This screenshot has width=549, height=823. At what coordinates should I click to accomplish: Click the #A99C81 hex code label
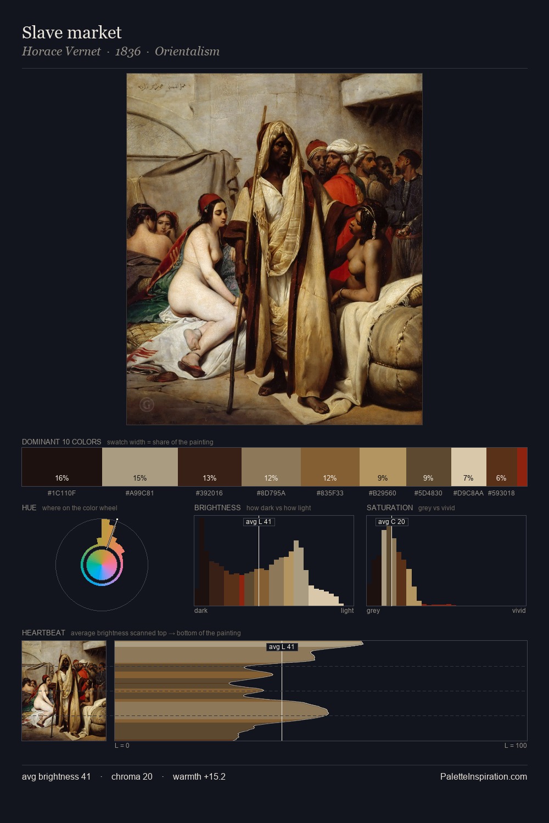click(x=140, y=493)
